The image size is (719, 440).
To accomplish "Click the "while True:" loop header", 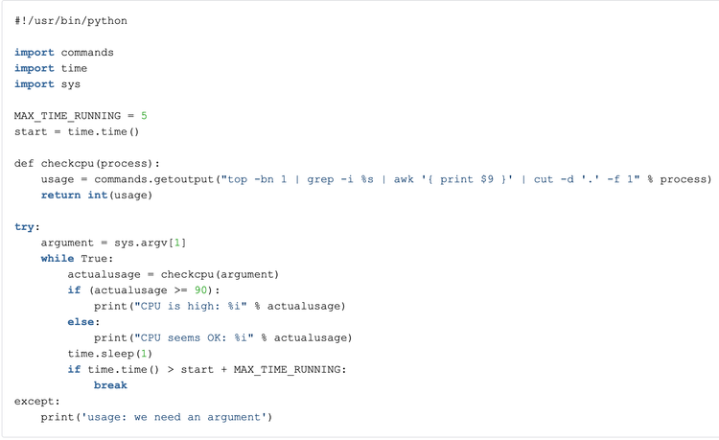I will pos(77,258).
